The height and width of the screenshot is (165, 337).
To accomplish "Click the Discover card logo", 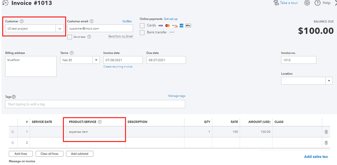I will click(x=174, y=26).
